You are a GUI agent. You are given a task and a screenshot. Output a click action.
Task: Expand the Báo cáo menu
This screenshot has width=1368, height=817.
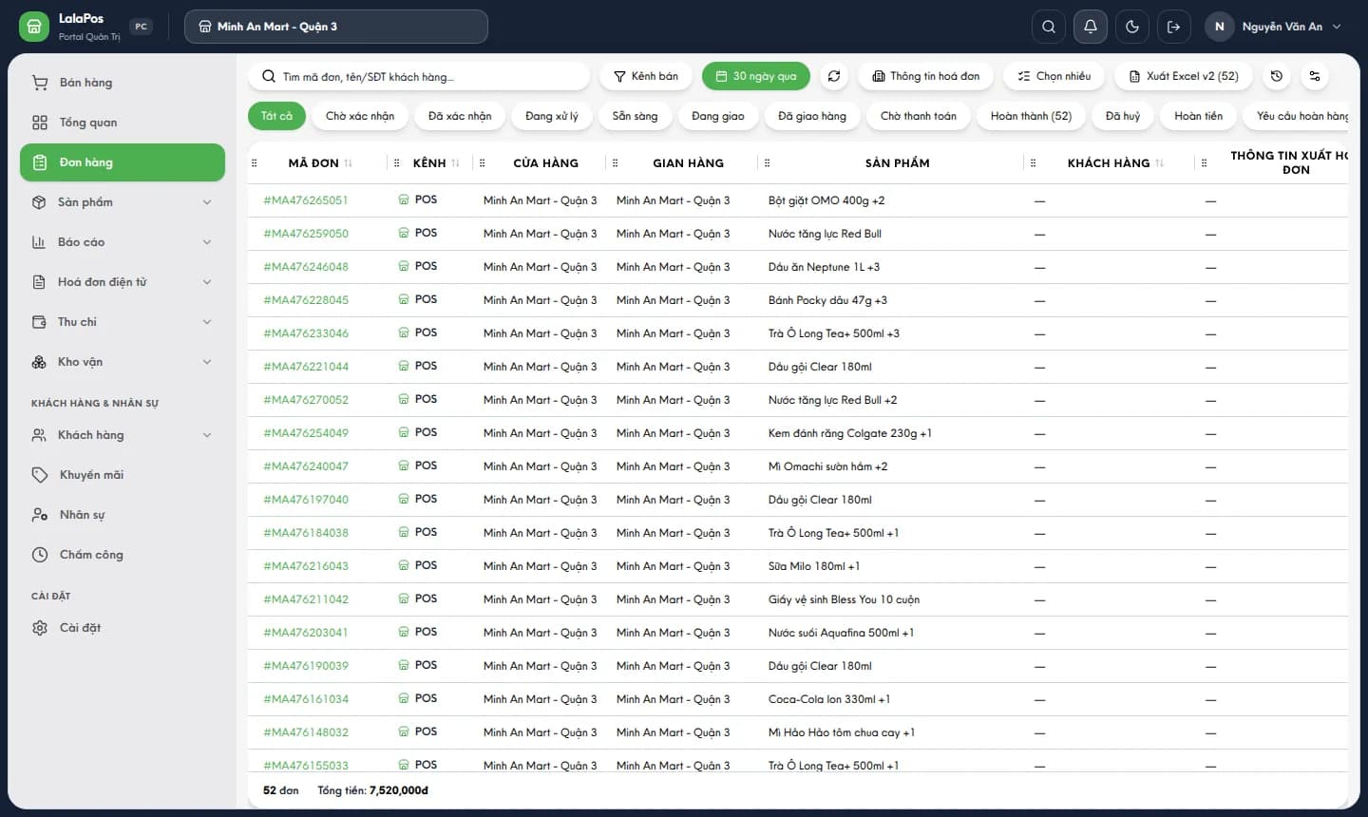123,242
